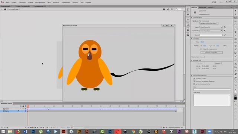The width and height of the screenshot is (238, 134).
Task: Select the Eraser tool
Action: [x=235, y=74]
